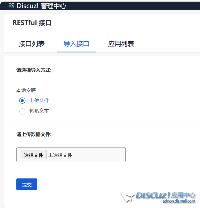Click empty area of the file upload field
200x208 pixels.
(x=102, y=155)
